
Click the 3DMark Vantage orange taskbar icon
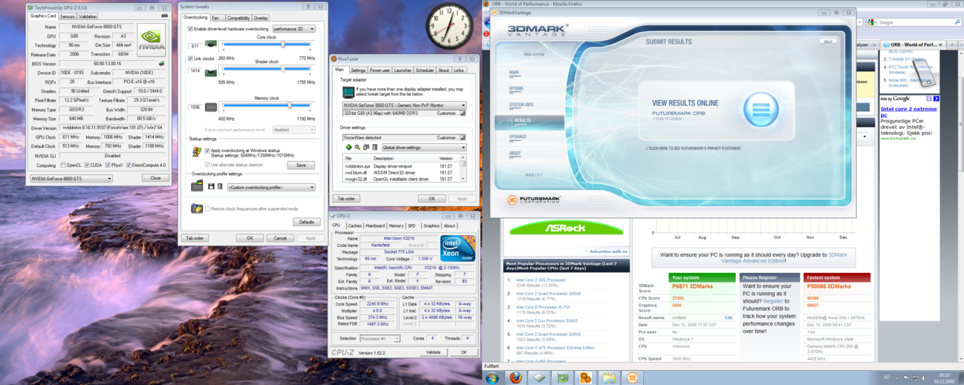632,378
